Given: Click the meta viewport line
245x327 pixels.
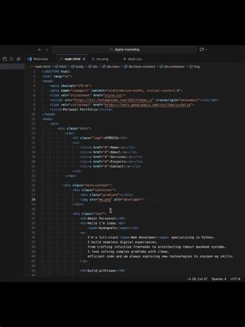Looking at the screenshot, I should (116, 91).
